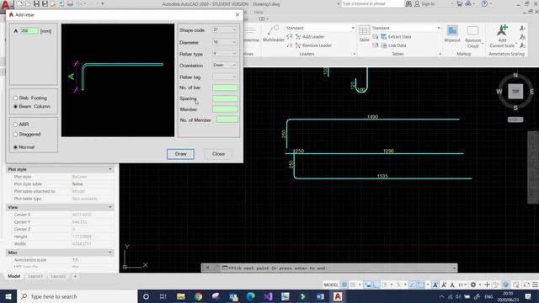Click the Customization hamburger icon in status bar
Screen dimensions: 539x303
535,284
